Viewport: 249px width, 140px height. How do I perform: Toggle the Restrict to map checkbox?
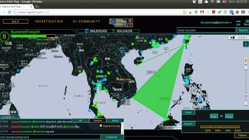[101, 126]
